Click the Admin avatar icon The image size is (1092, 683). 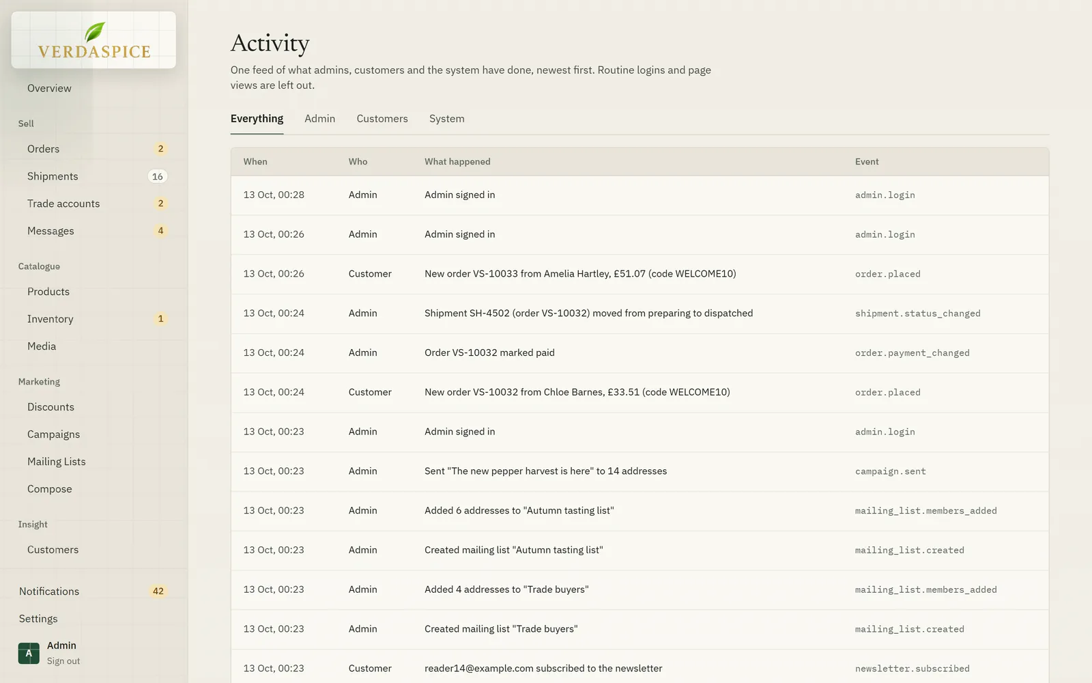(29, 653)
